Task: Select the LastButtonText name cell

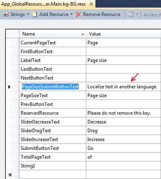Action: click(52, 69)
